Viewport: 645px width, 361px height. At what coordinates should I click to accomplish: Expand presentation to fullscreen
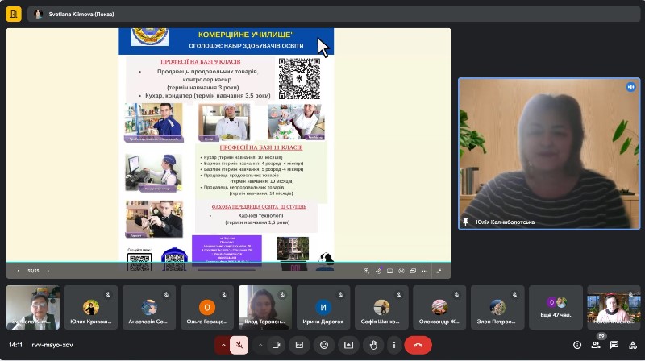tap(439, 271)
